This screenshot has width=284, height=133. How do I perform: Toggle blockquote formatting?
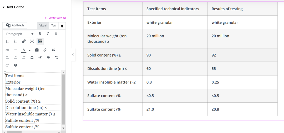pos(53,50)
